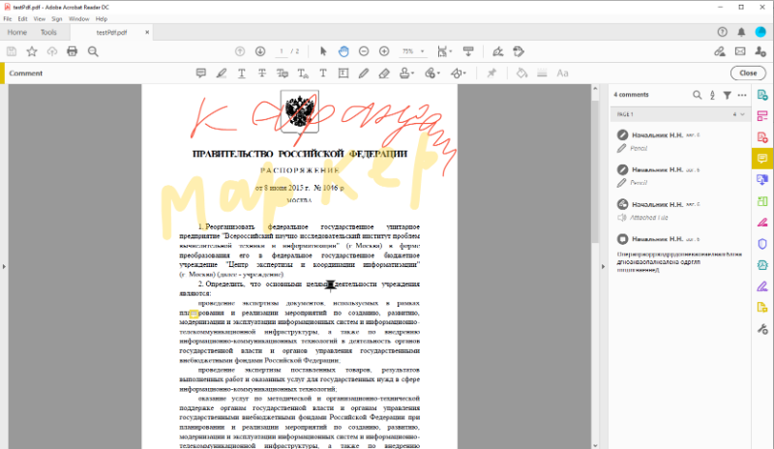The width and height of the screenshot is (774, 449).
Task: Choose the eraser tool in Comment toolbar
Action: [x=384, y=73]
